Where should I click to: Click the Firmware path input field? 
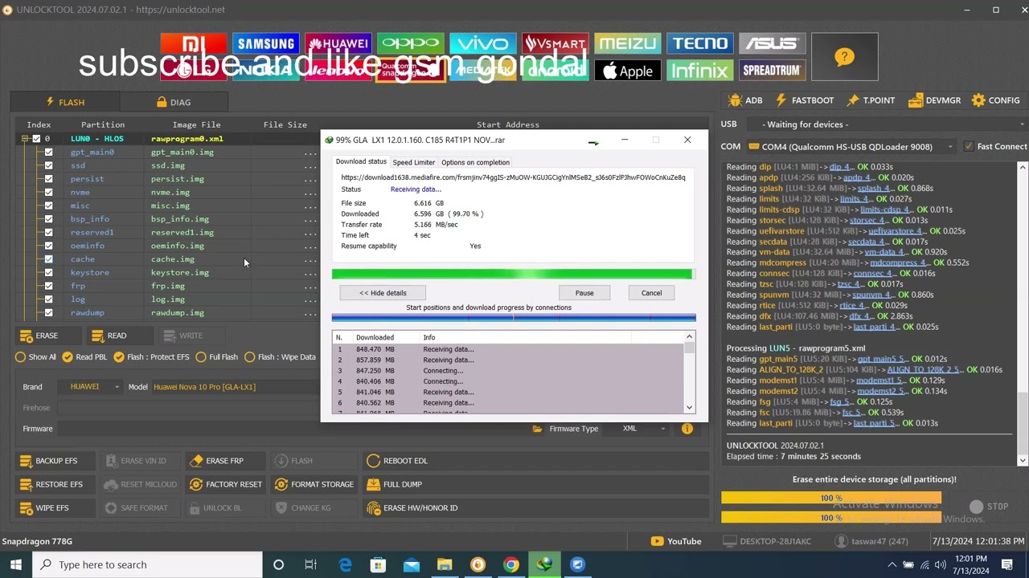pos(293,429)
